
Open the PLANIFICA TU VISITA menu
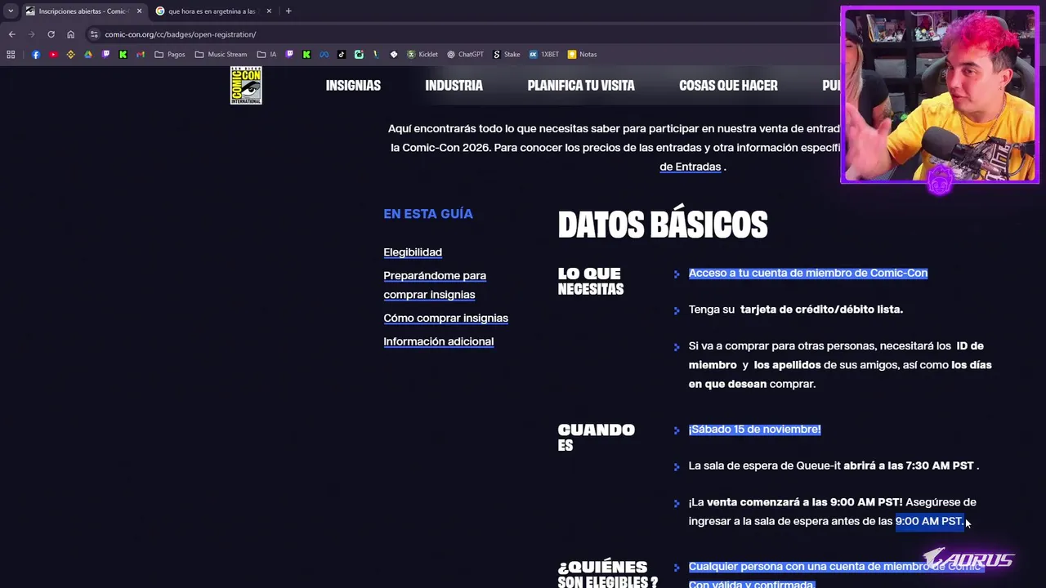coord(581,85)
